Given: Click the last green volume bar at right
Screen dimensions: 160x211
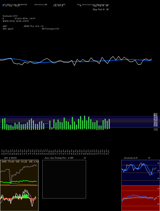Looking at the screenshot, I should [109, 124].
